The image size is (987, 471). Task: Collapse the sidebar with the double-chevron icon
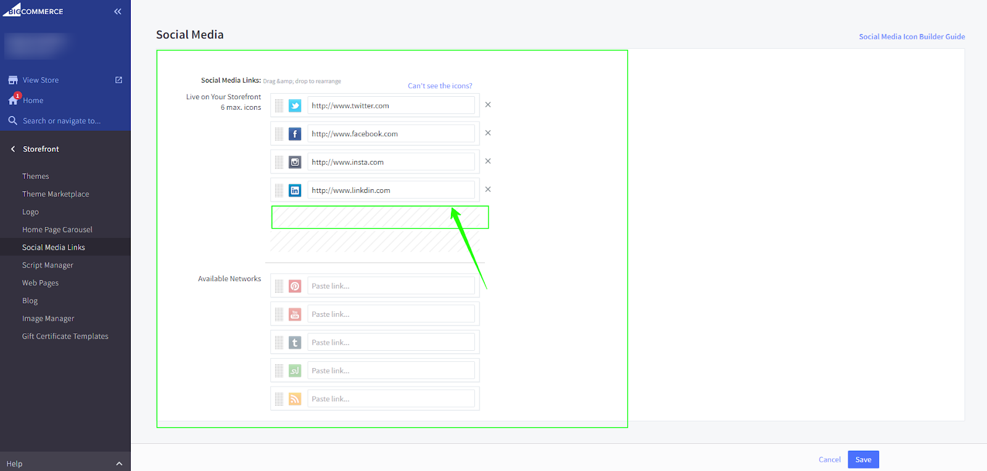tap(118, 12)
